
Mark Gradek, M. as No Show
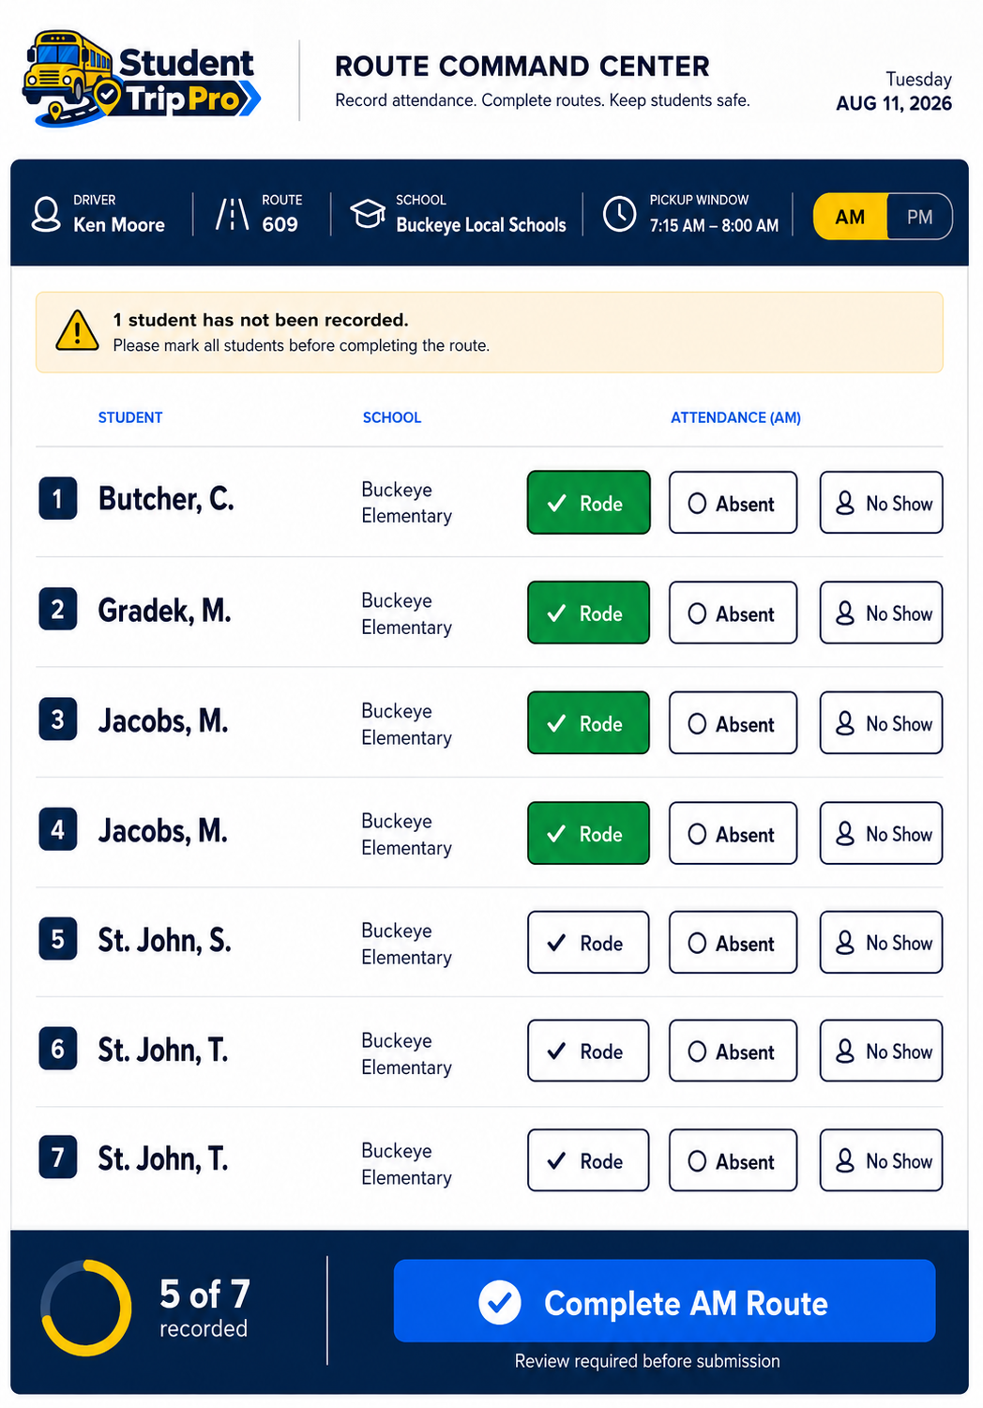coord(881,613)
